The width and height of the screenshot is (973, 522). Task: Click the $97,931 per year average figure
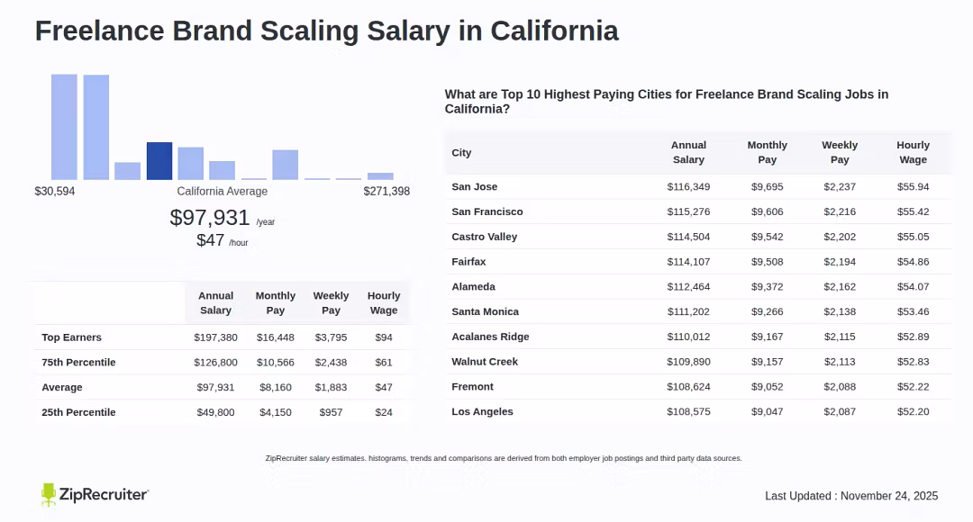pyautogui.click(x=210, y=218)
